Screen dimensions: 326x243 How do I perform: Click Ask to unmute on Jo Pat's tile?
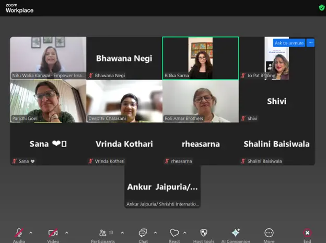pos(288,43)
